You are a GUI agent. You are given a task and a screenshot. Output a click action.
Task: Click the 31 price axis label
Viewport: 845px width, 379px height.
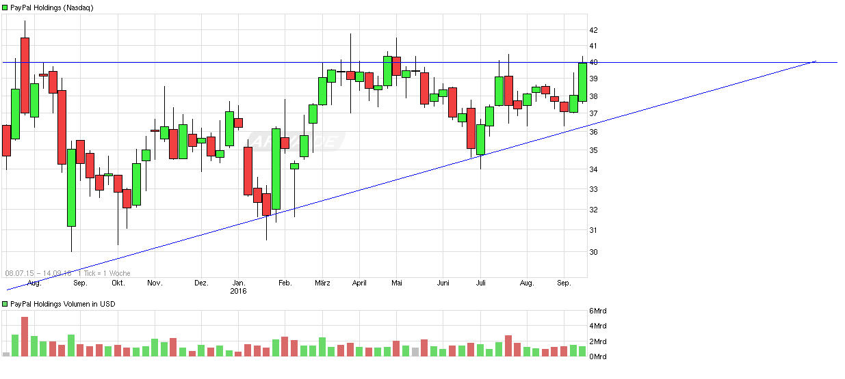(x=593, y=230)
